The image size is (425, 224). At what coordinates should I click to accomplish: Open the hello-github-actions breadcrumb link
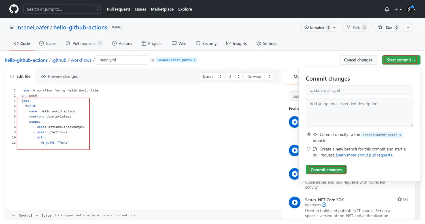26,60
